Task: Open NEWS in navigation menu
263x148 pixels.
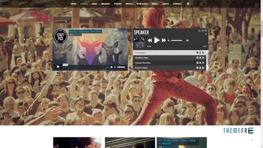Action: coord(95,4)
